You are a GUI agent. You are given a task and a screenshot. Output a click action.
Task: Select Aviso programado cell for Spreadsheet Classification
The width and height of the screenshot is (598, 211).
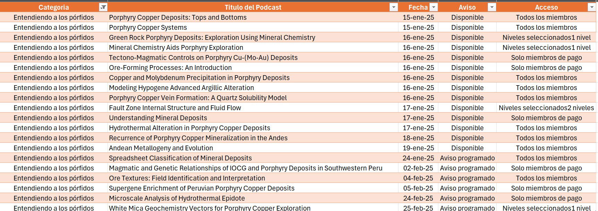click(467, 158)
